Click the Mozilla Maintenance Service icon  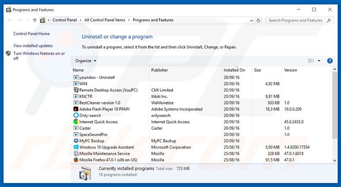click(x=76, y=153)
